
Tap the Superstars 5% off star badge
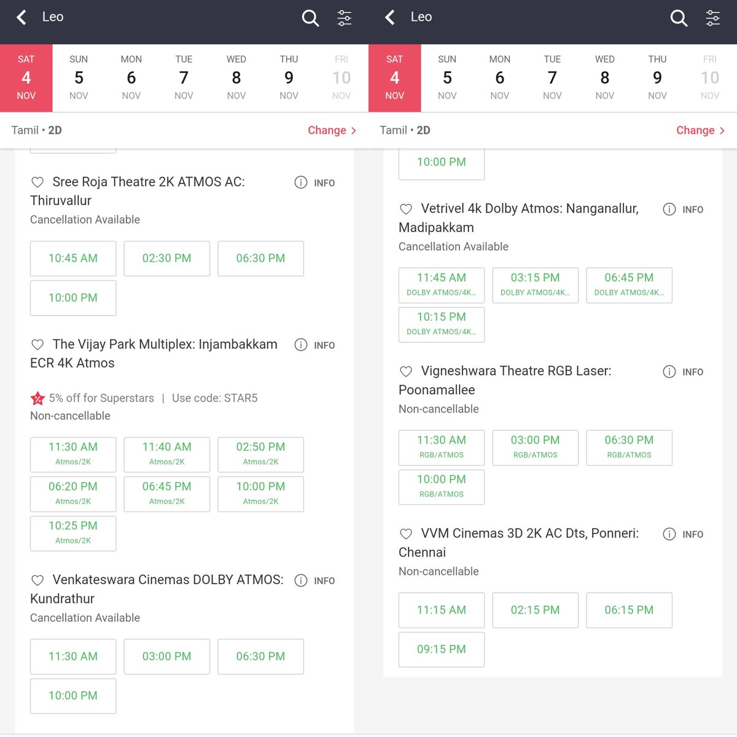[x=37, y=399]
